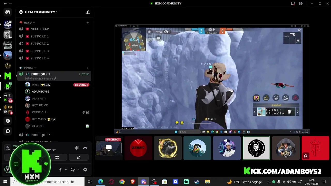Disconnect from voice with the phone icon

tap(85, 148)
